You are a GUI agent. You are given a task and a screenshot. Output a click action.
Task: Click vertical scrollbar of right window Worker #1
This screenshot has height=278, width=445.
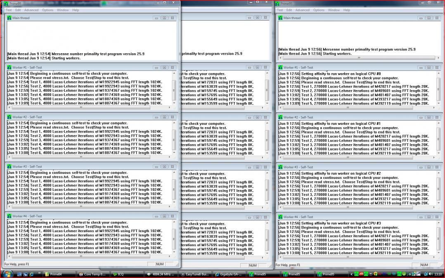tap(438, 88)
